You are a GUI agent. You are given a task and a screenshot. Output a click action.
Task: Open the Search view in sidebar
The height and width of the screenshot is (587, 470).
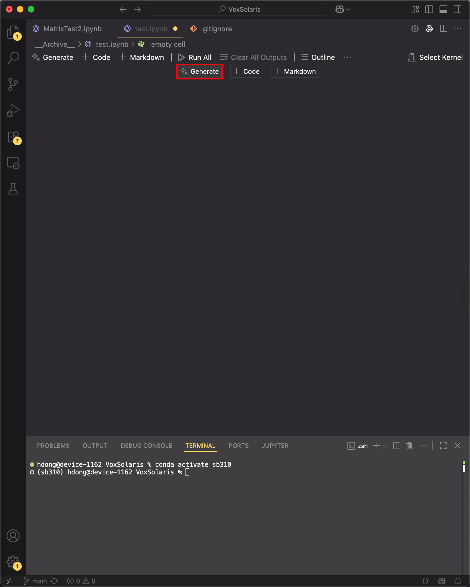(13, 58)
